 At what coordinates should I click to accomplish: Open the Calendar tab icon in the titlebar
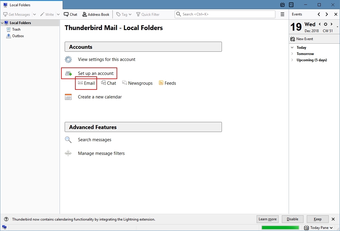click(282, 5)
